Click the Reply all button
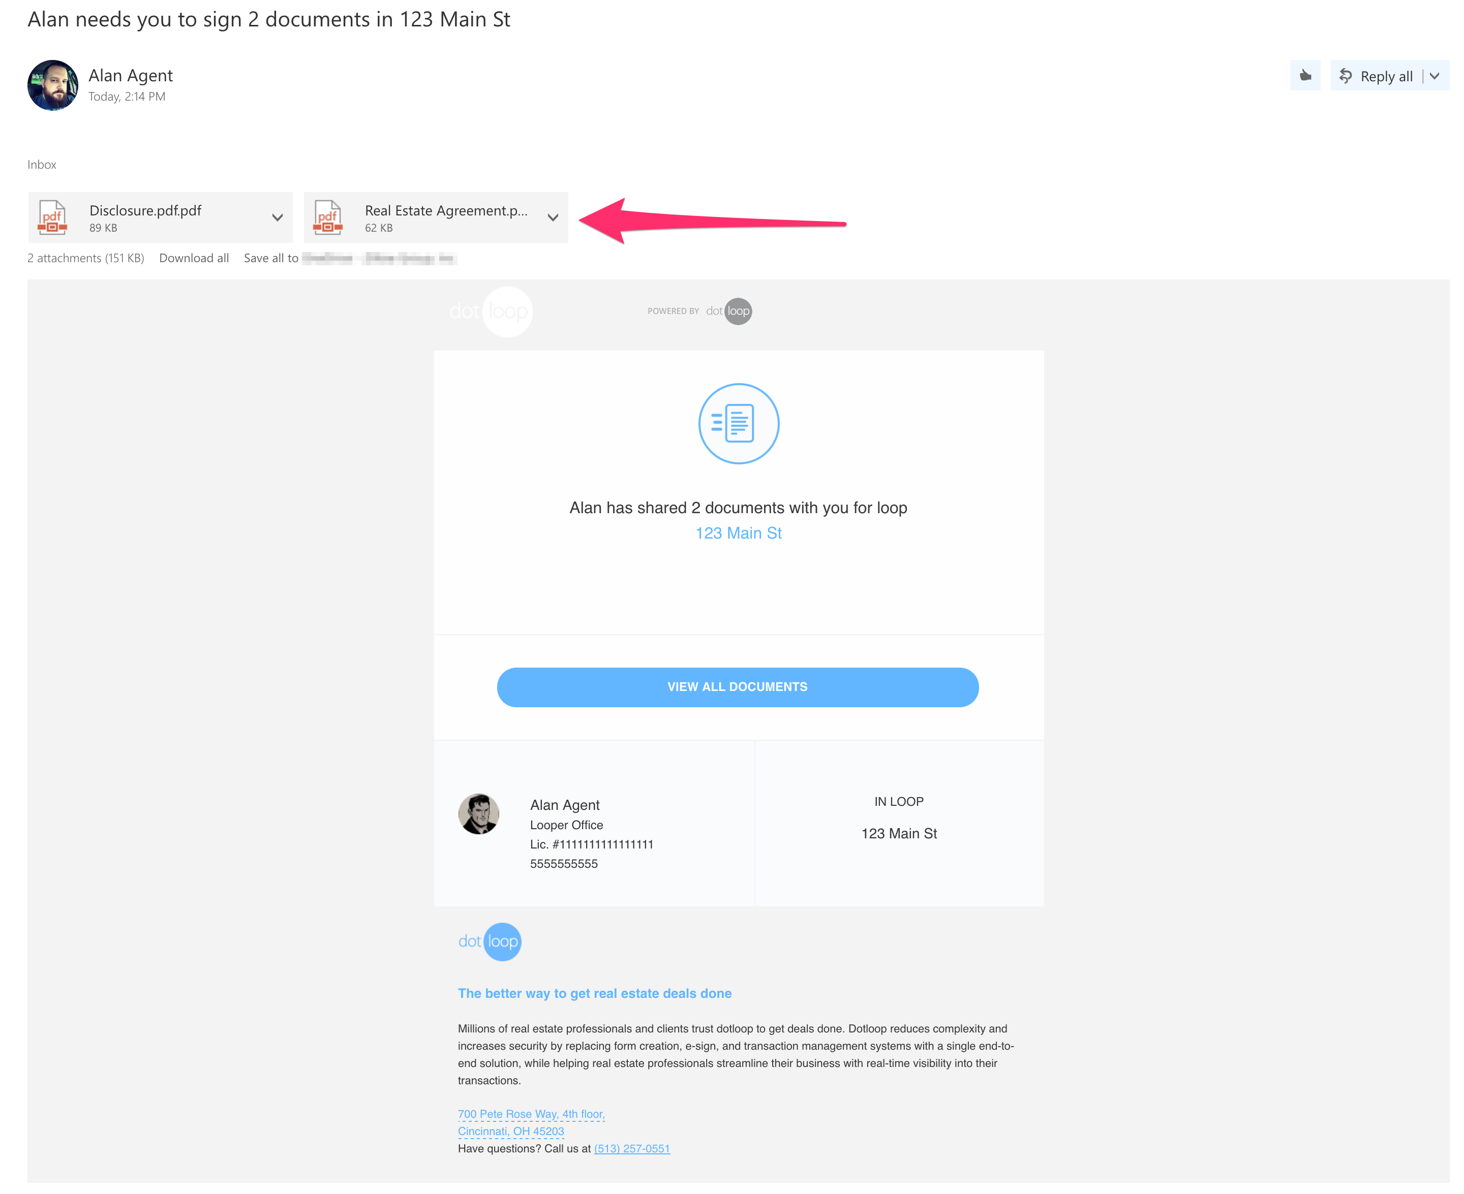Viewport: 1464px width, 1194px height. (x=1386, y=76)
